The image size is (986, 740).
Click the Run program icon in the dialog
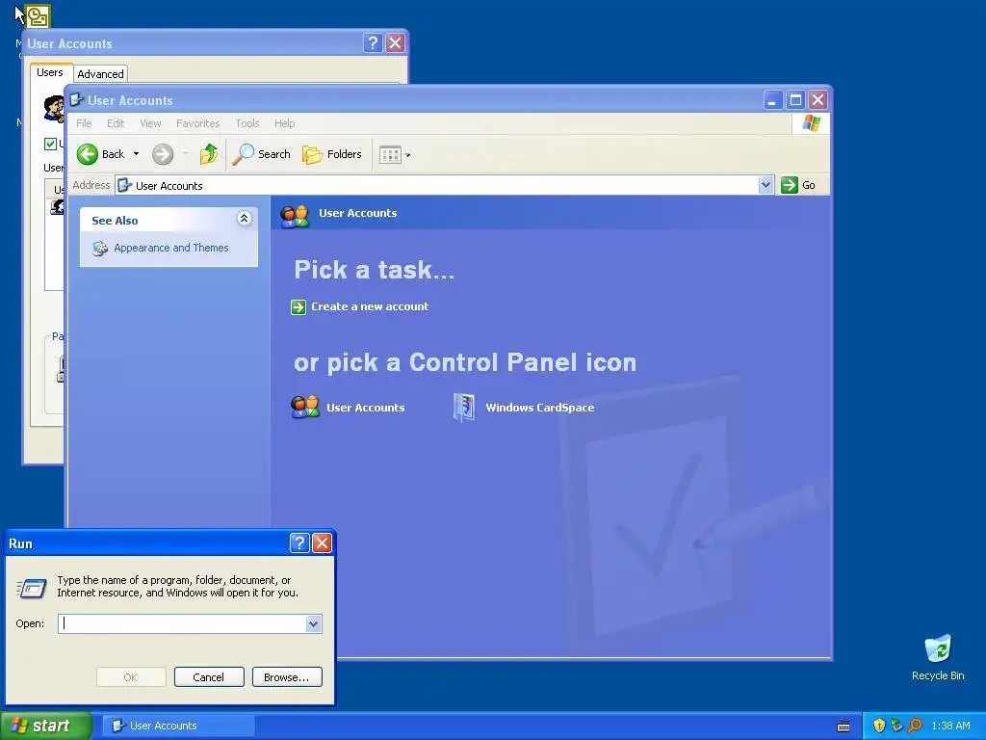pyautogui.click(x=32, y=588)
